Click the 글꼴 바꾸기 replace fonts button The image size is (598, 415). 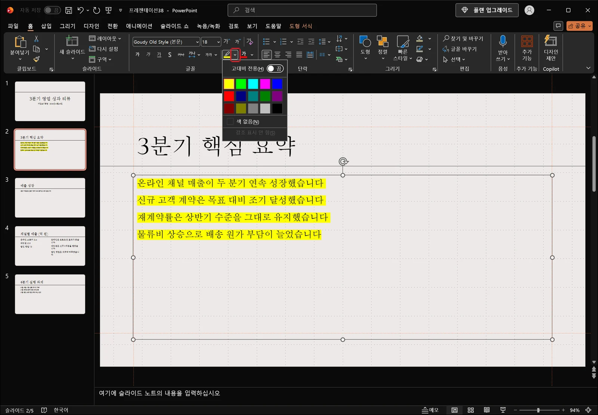click(460, 49)
